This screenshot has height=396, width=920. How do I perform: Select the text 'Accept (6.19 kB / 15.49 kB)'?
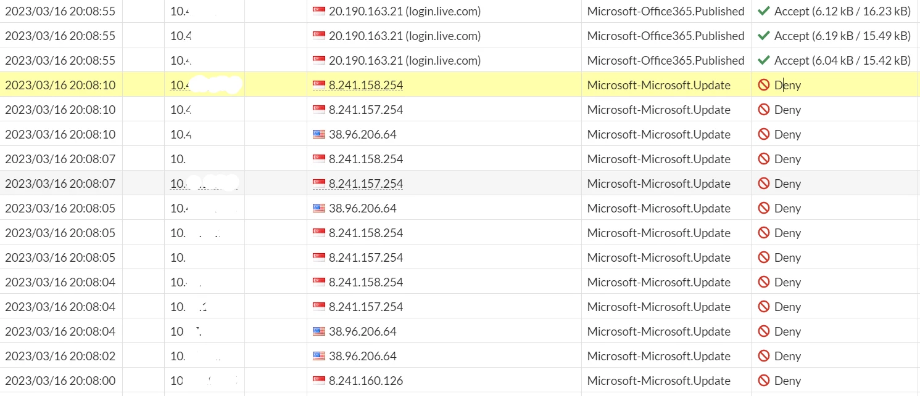[842, 36]
